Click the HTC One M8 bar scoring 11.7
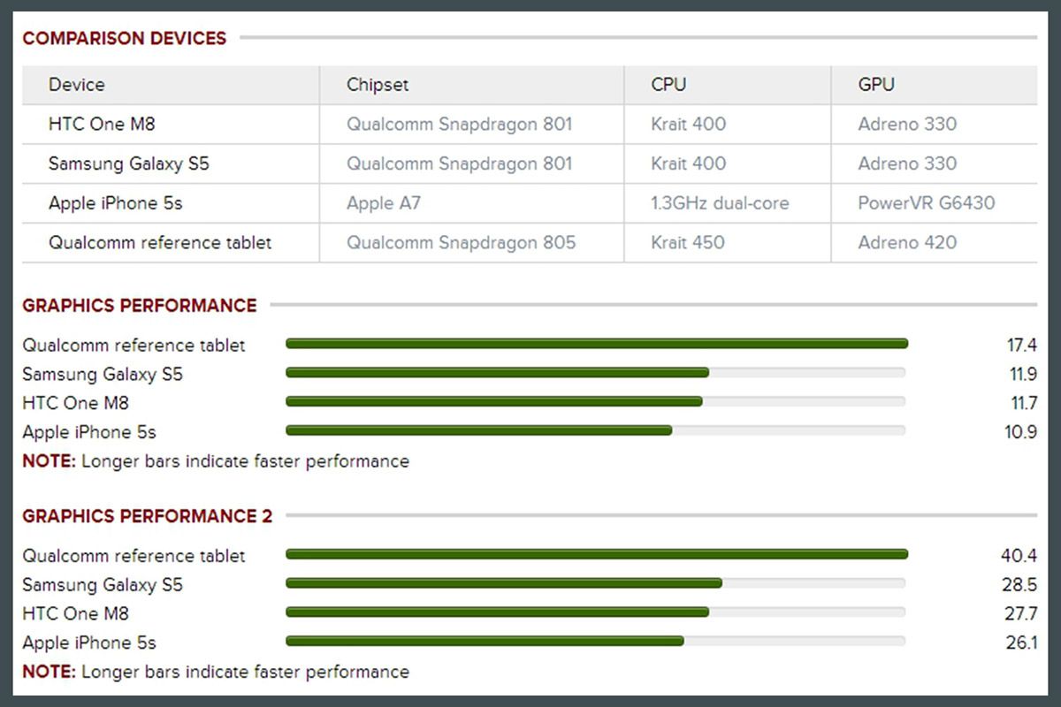1061x707 pixels. click(494, 401)
